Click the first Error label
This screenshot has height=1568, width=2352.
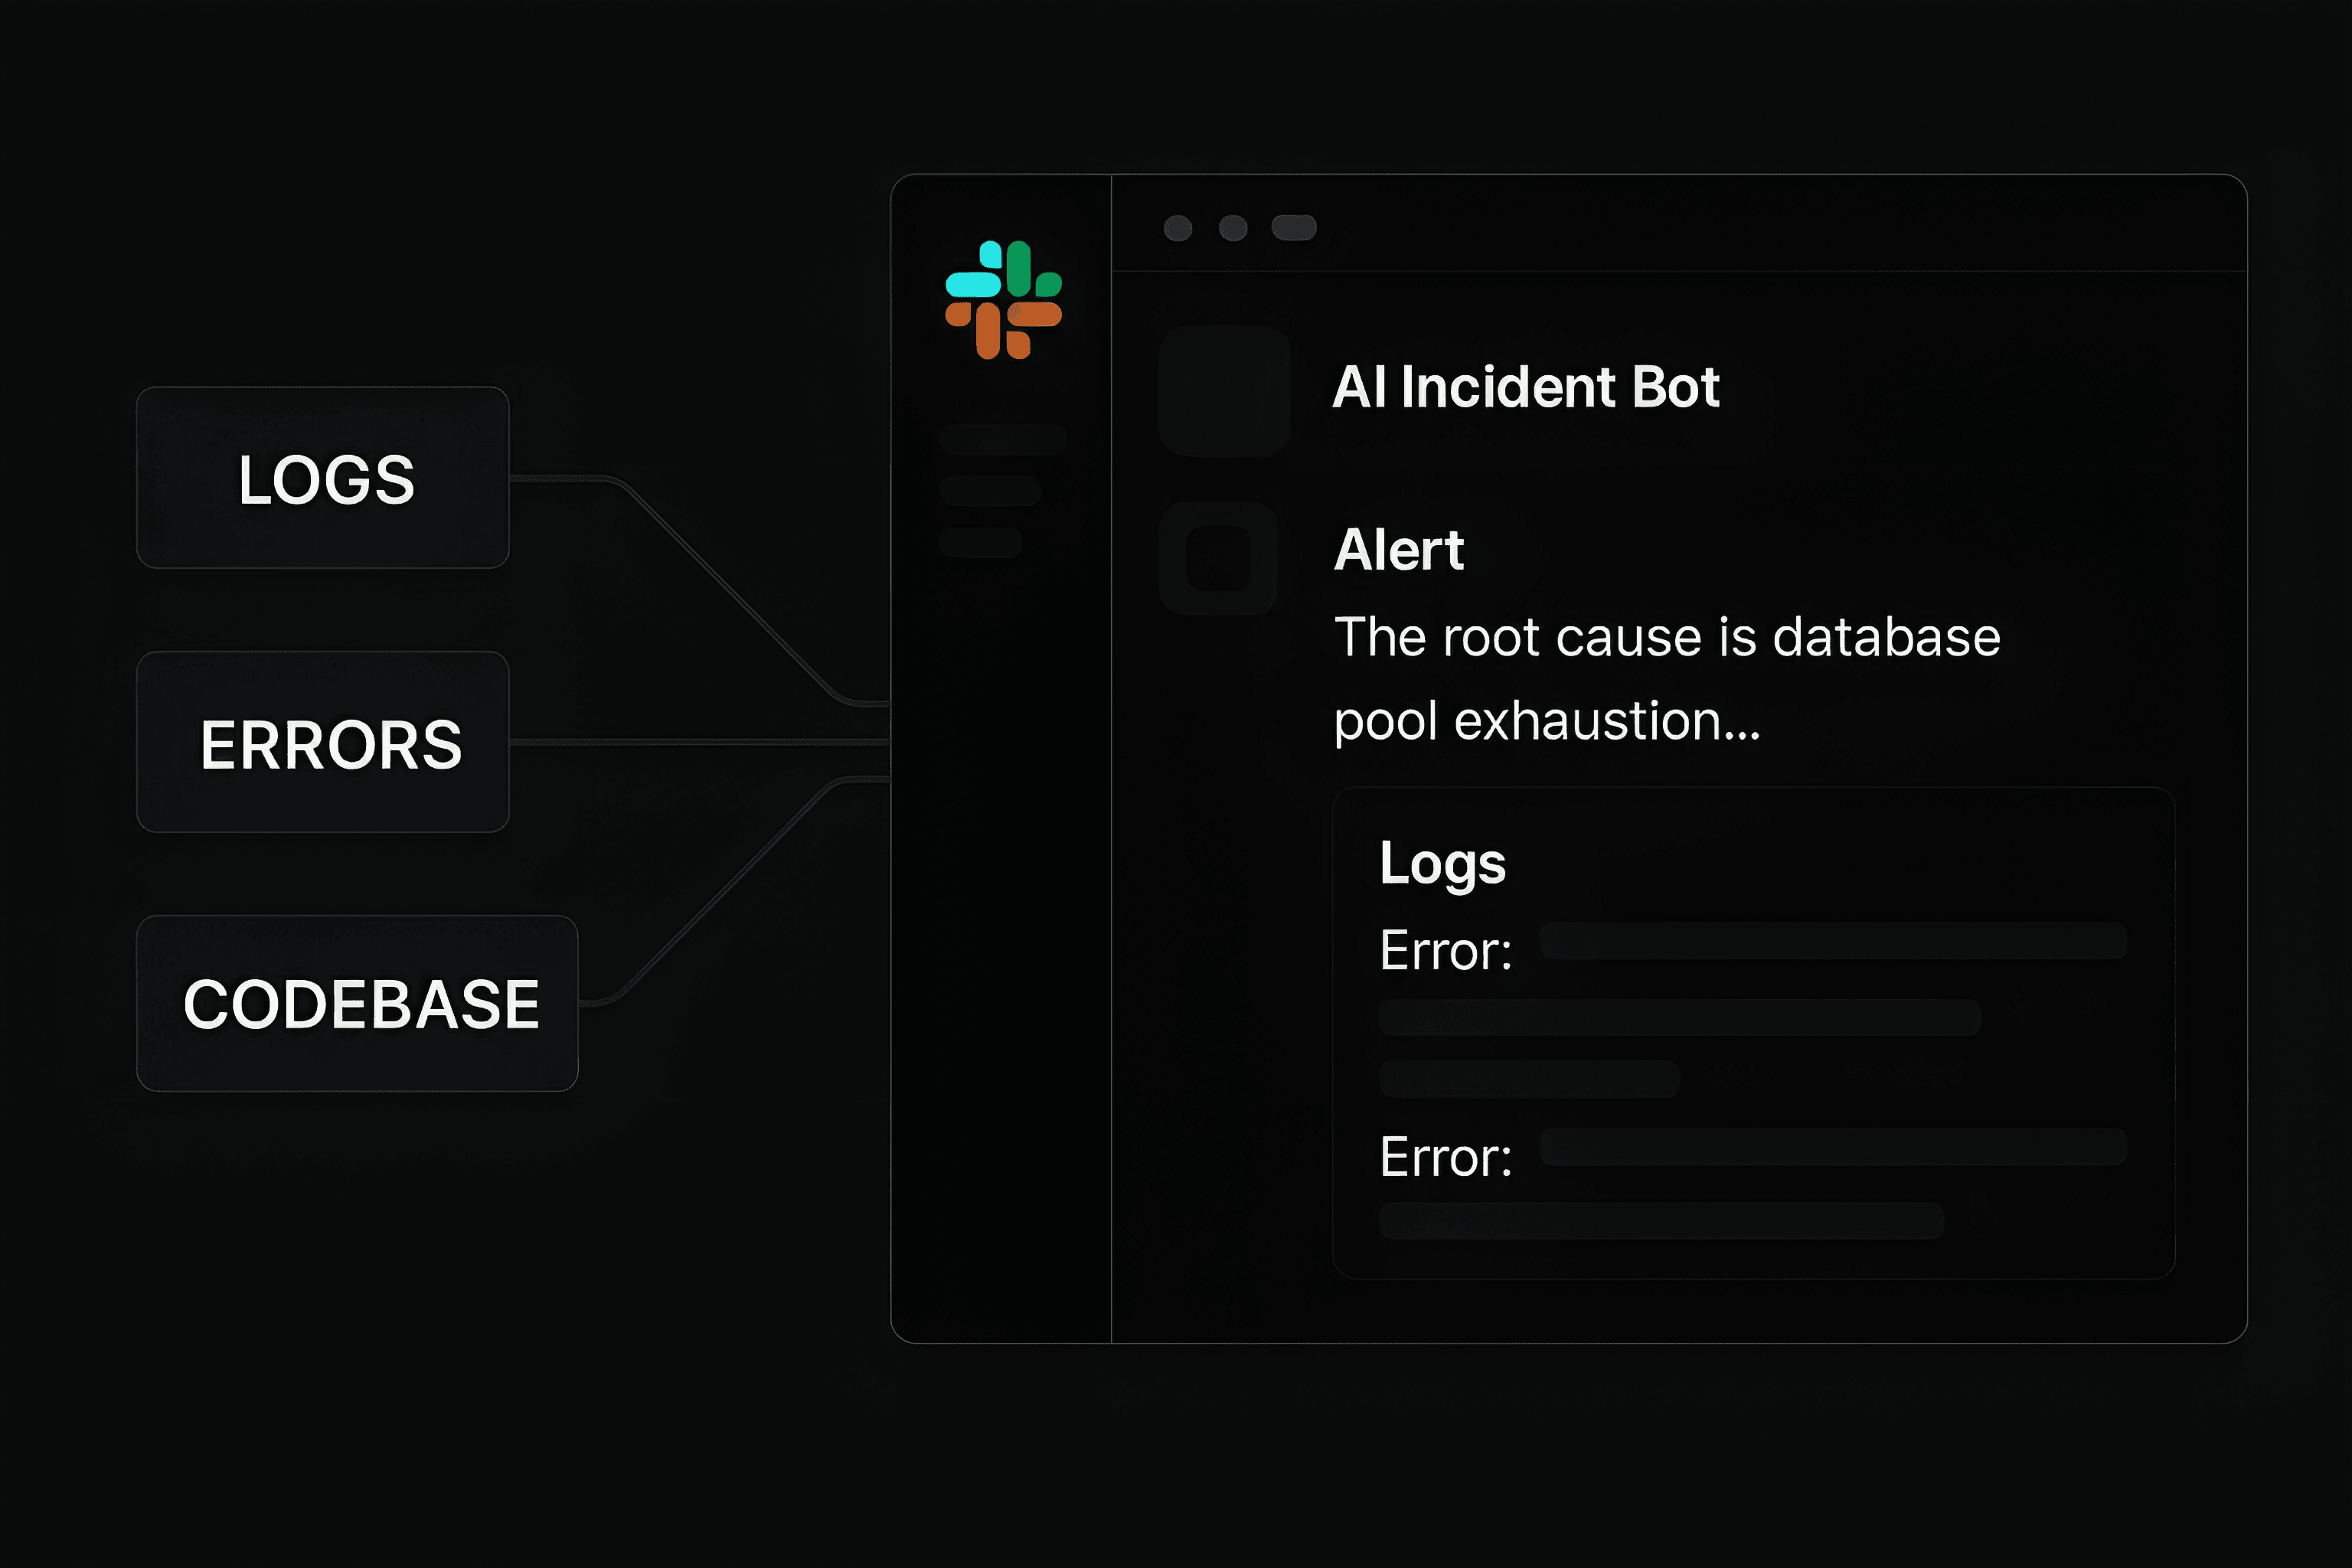[x=1446, y=950]
